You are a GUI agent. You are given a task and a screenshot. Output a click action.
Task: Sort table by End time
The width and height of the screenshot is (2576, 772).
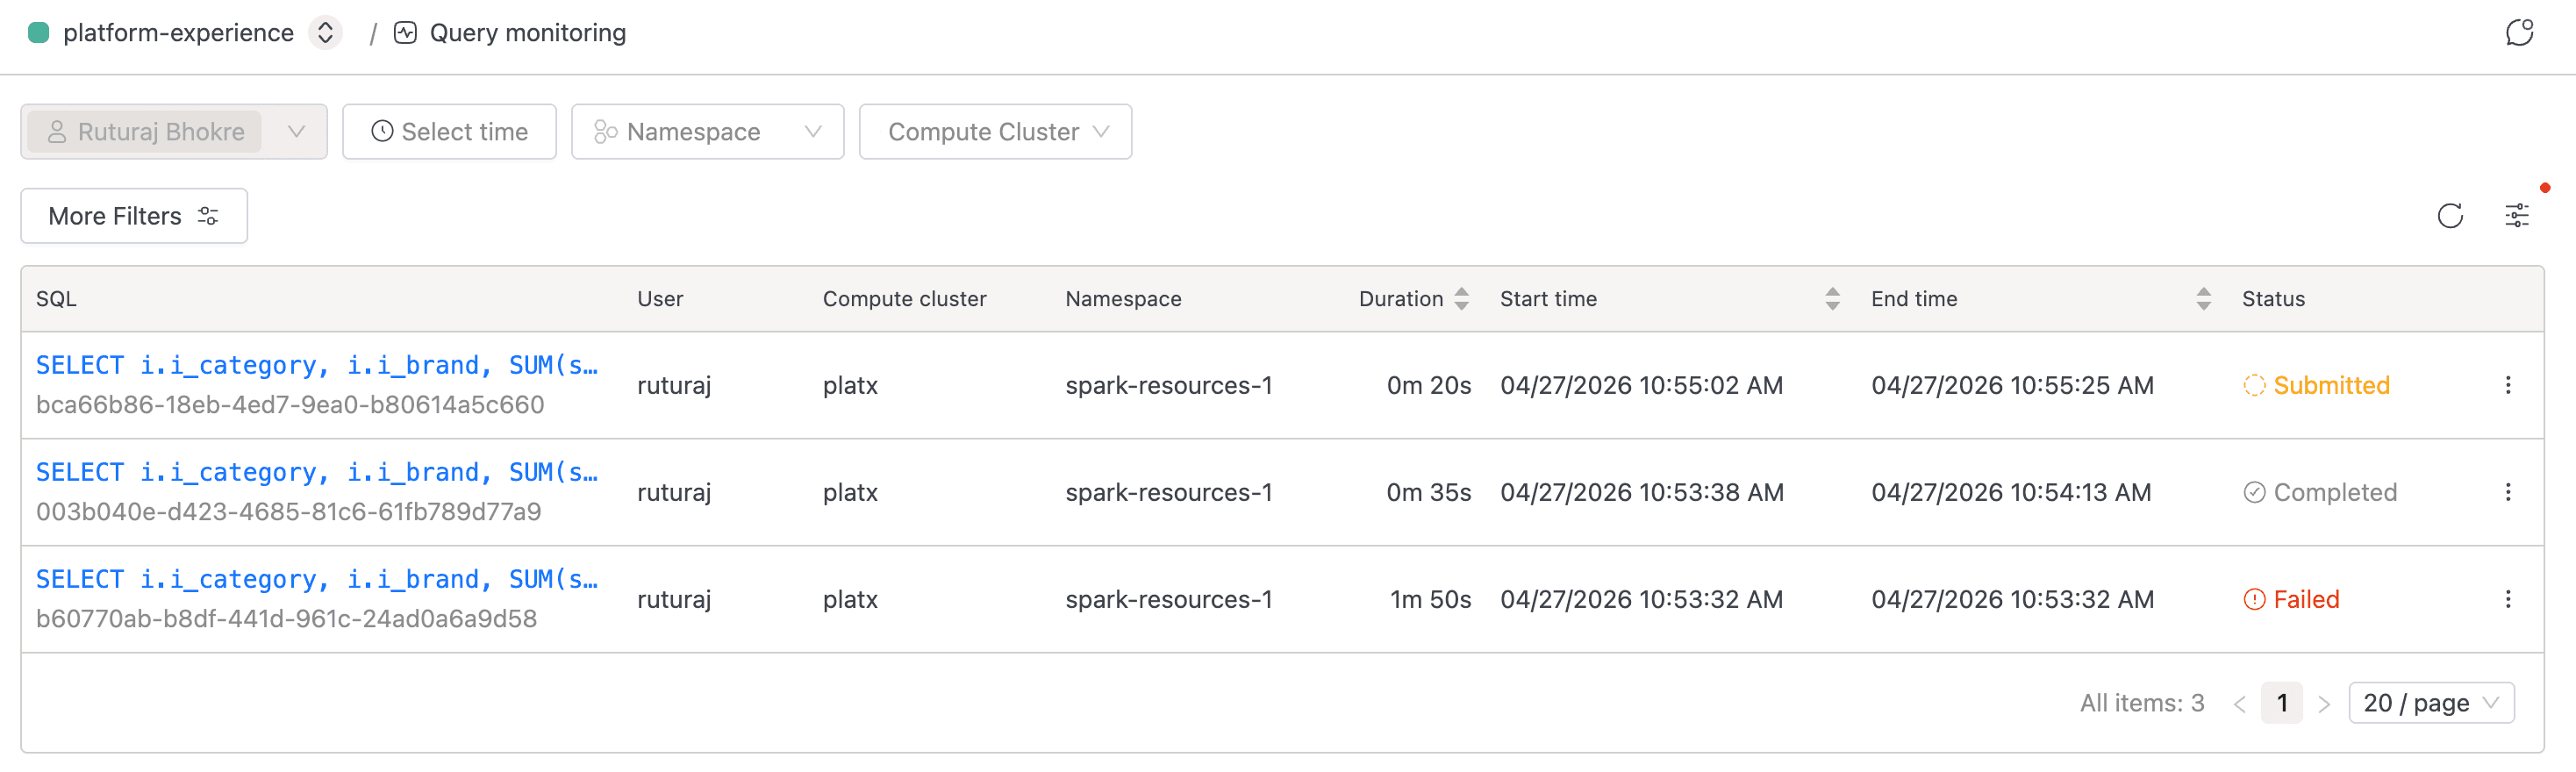pos(2203,299)
